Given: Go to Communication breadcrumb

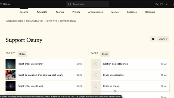Looking at the screenshot, I should tap(35, 21).
